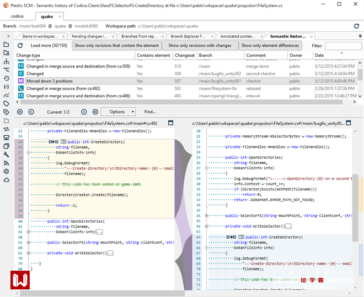Maximize the left diff pane

tap(170, 123)
